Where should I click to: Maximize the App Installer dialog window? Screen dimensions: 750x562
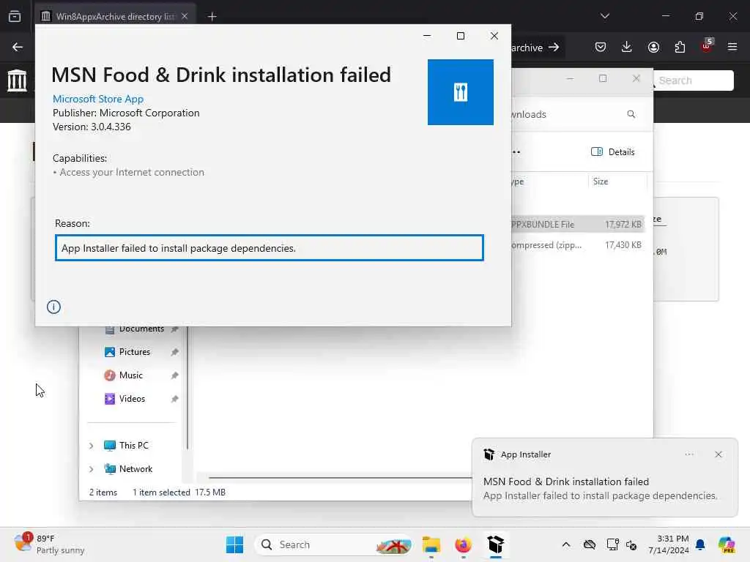461,36
